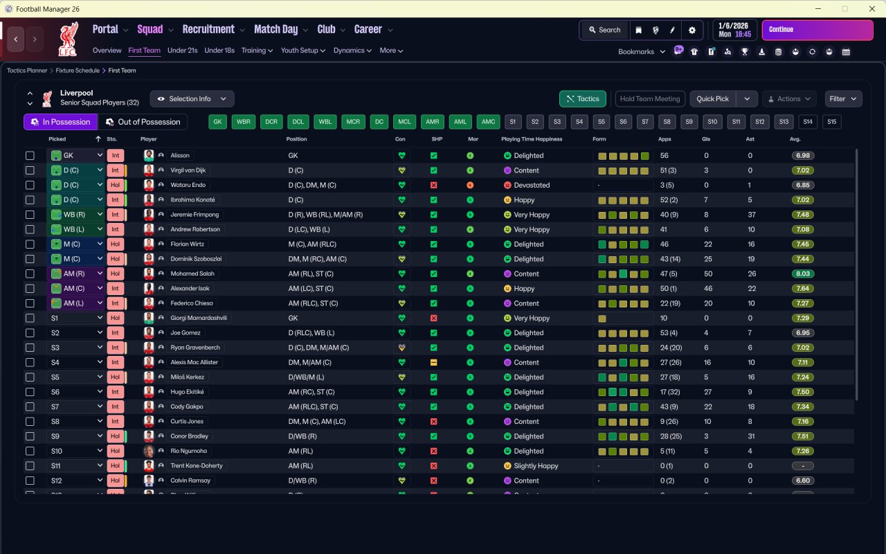
Task: Go back with the left arrow button
Action: (16, 39)
